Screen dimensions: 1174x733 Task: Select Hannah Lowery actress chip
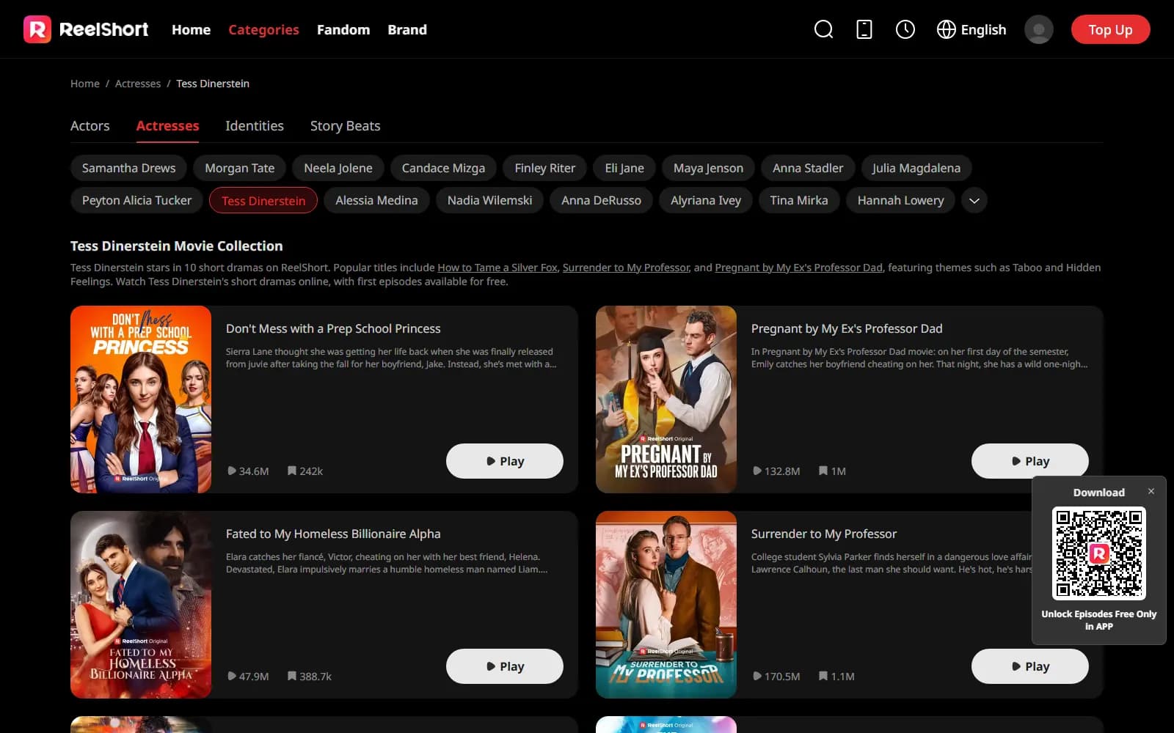900,200
